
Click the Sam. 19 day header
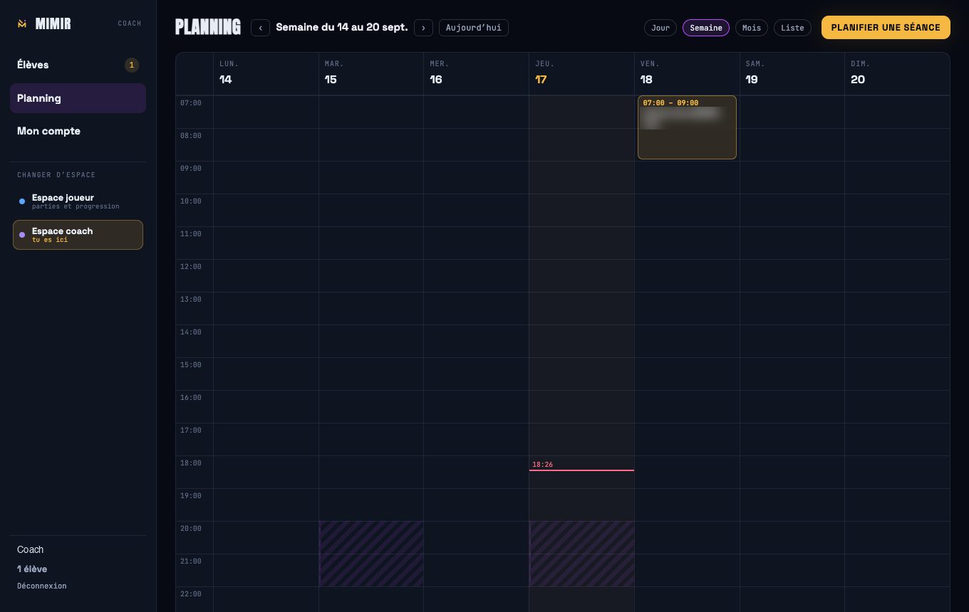pos(792,73)
